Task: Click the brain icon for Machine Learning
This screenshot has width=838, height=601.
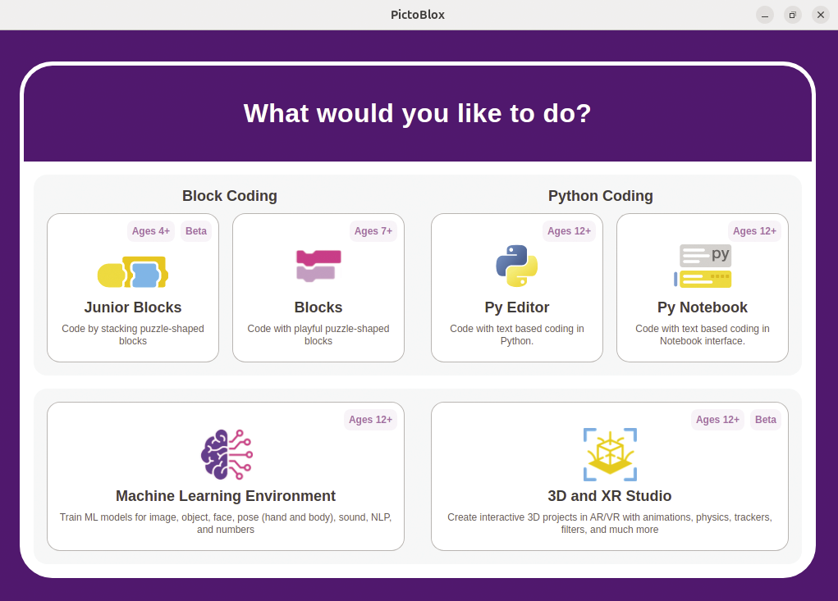Action: (x=226, y=454)
